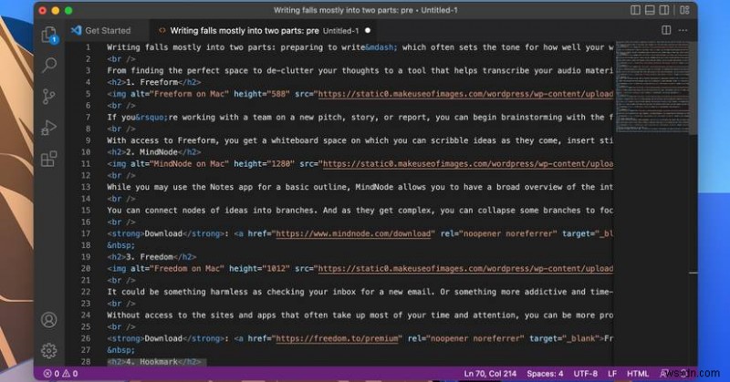Toggle the secondary side bar layout icon
Image resolution: width=730 pixels, height=382 pixels.
664,10
